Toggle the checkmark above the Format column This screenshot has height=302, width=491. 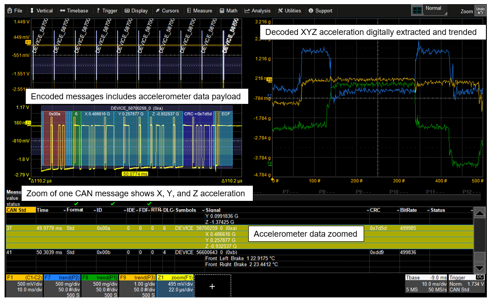coord(76,204)
